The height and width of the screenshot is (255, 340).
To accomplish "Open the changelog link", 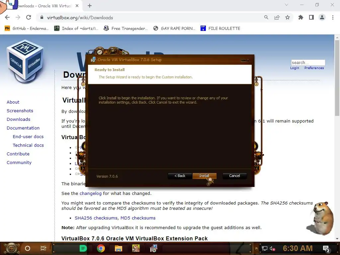I will [90, 194].
